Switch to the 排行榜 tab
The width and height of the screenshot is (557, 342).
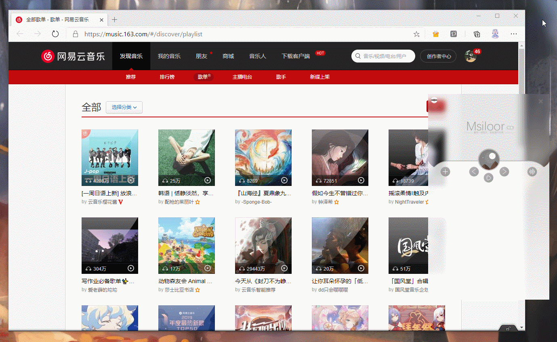pyautogui.click(x=167, y=77)
